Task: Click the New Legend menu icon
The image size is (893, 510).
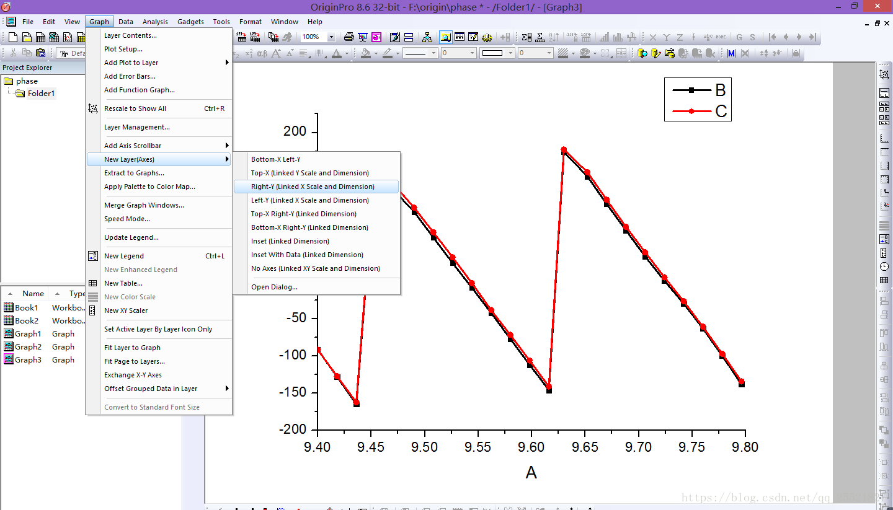Action: click(93, 256)
